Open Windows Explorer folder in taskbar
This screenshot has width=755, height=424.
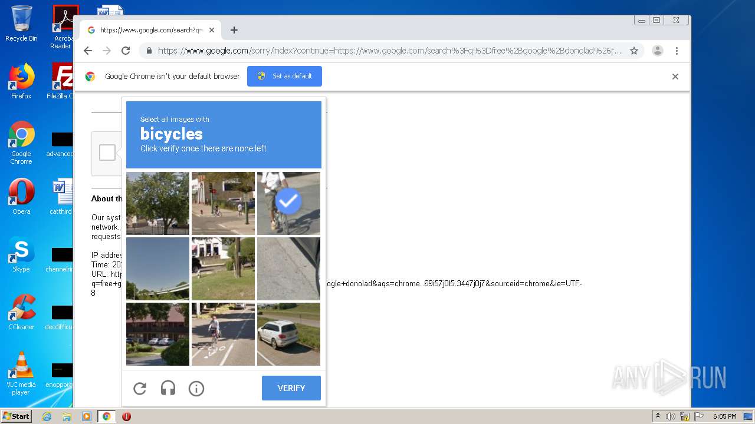coord(67,416)
